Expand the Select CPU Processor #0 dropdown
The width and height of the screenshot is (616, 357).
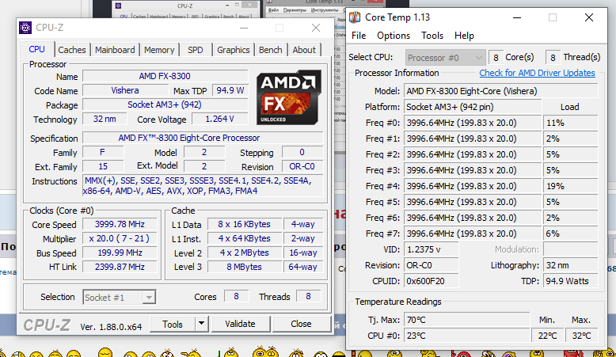pos(445,58)
